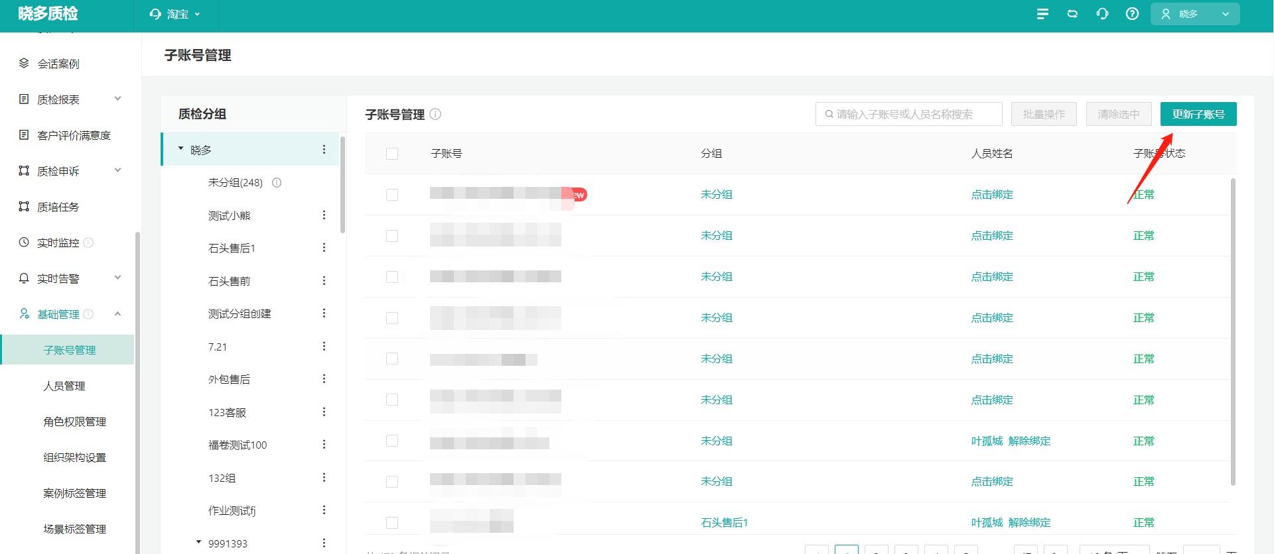Viewport: 1274px width, 554px height.
Task: Click the info icon beside 未分组(248)
Action: (277, 182)
